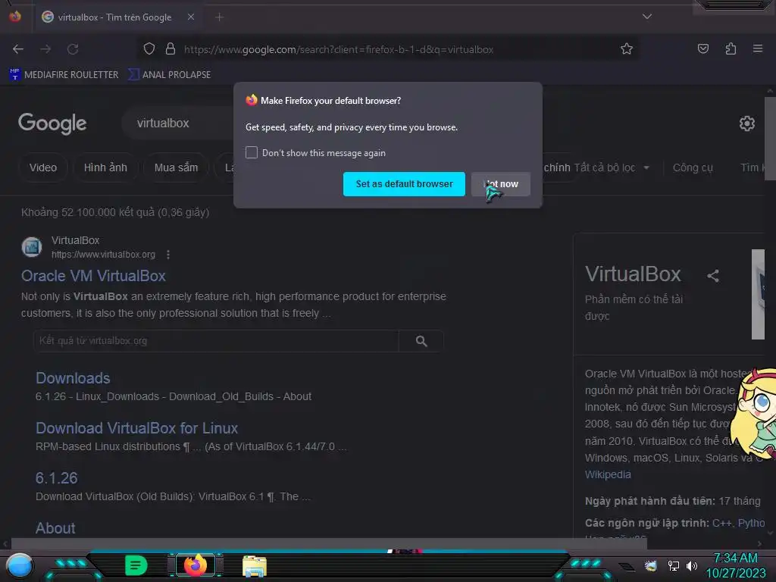Click the share icon in VirtualBox panel
The height and width of the screenshot is (582, 776).
click(712, 276)
